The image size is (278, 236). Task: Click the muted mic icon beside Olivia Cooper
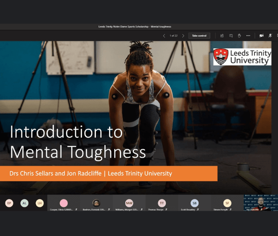tap(76, 210)
